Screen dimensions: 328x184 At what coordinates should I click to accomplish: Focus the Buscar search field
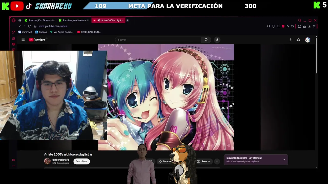pyautogui.click(x=158, y=40)
